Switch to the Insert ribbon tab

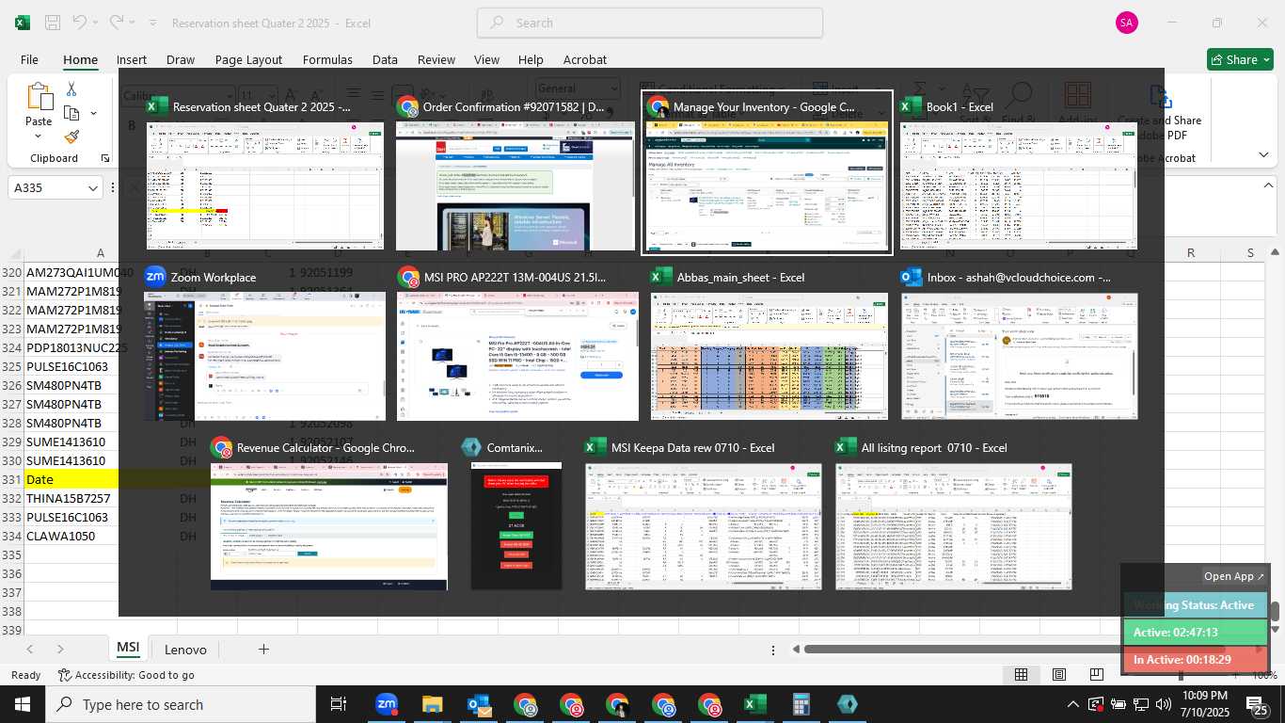tap(132, 59)
